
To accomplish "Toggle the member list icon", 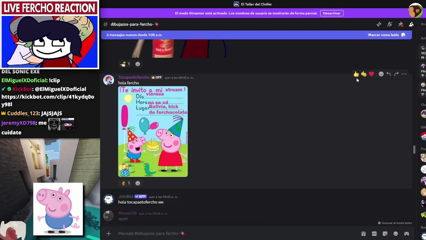I will click(411, 24).
